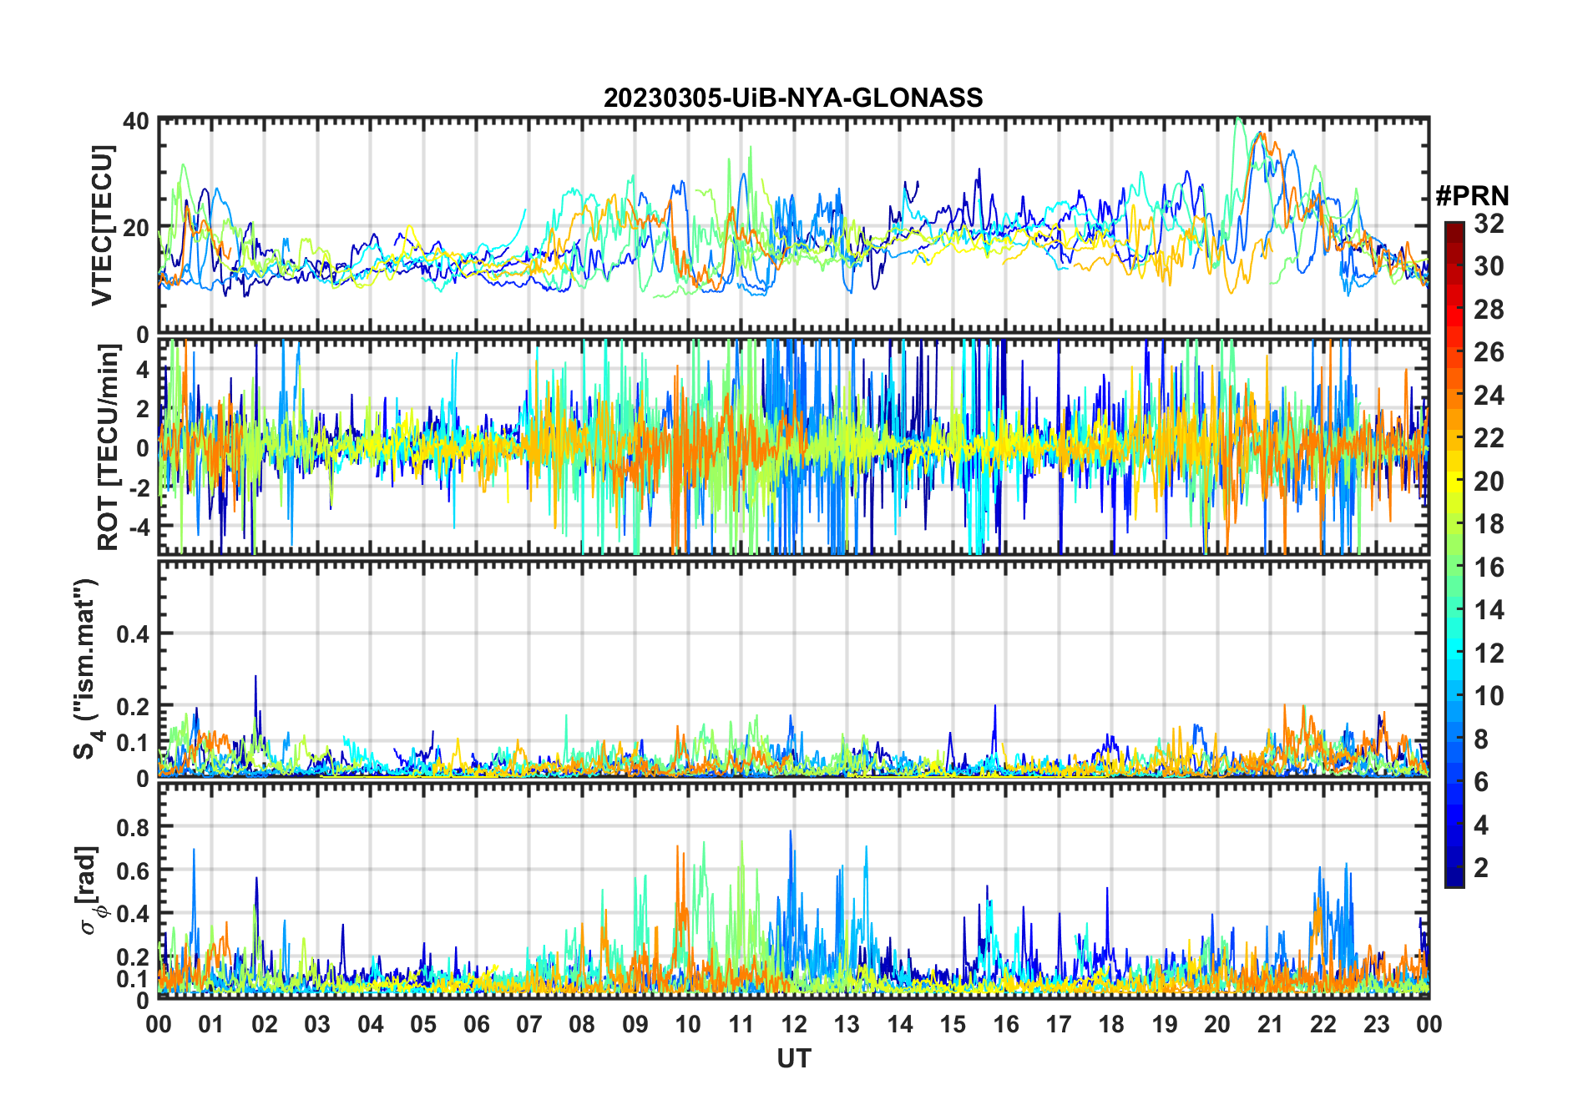Screen dimensions: 1588x1110
Task: Click x-axis tick label 03
Action: pyautogui.click(x=317, y=1024)
